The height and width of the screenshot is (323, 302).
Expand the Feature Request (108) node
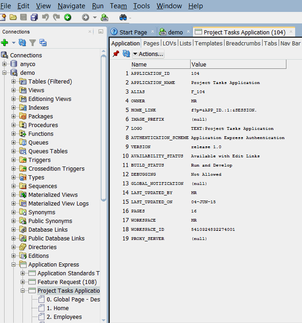[23, 282]
